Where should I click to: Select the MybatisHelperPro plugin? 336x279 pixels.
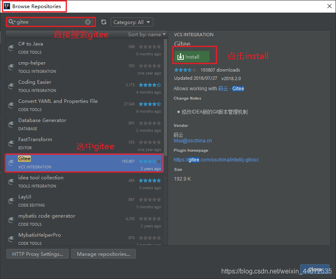pyautogui.click(x=85, y=238)
